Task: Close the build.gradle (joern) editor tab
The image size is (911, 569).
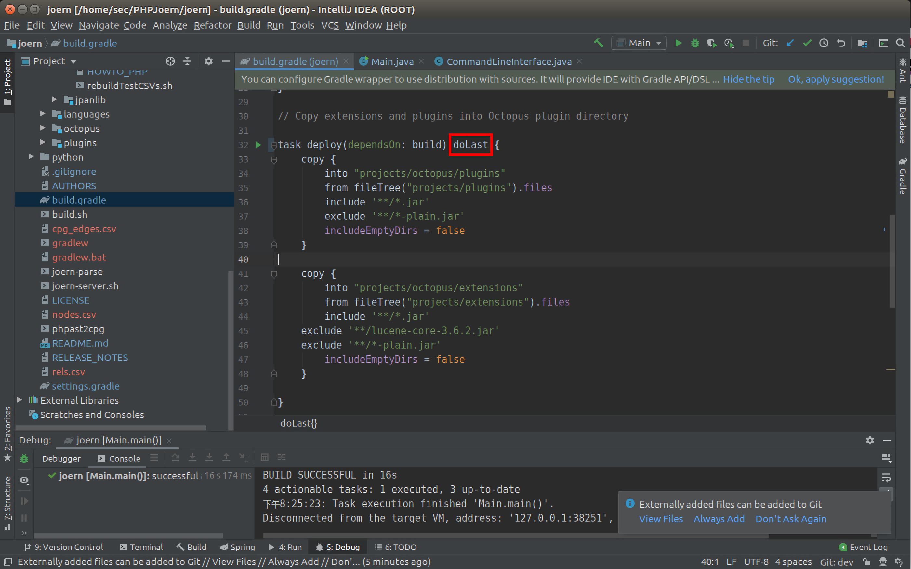Action: pyautogui.click(x=346, y=61)
